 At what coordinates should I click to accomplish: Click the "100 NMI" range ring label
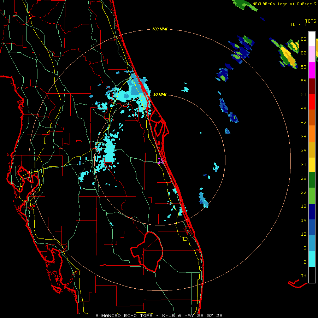point(160,29)
